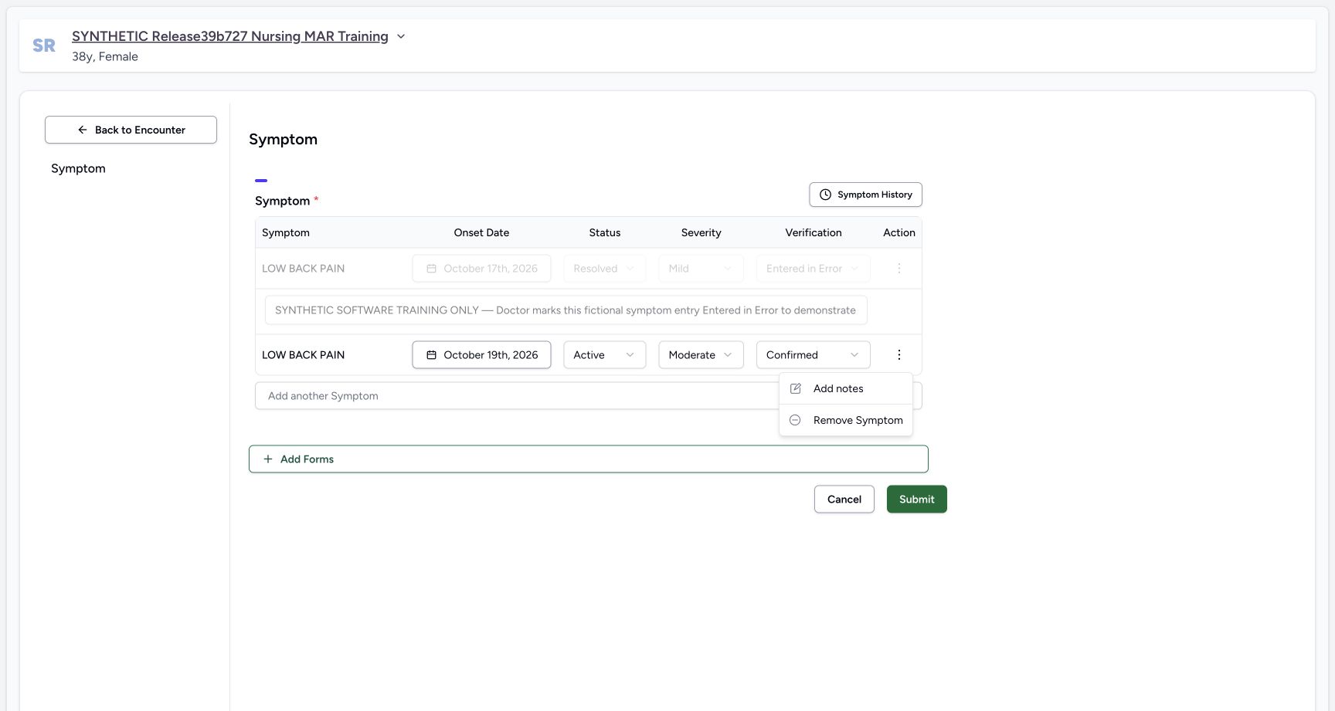This screenshot has height=711, width=1335.
Task: Expand the patient name chevron dropdown
Action: pyautogui.click(x=401, y=36)
